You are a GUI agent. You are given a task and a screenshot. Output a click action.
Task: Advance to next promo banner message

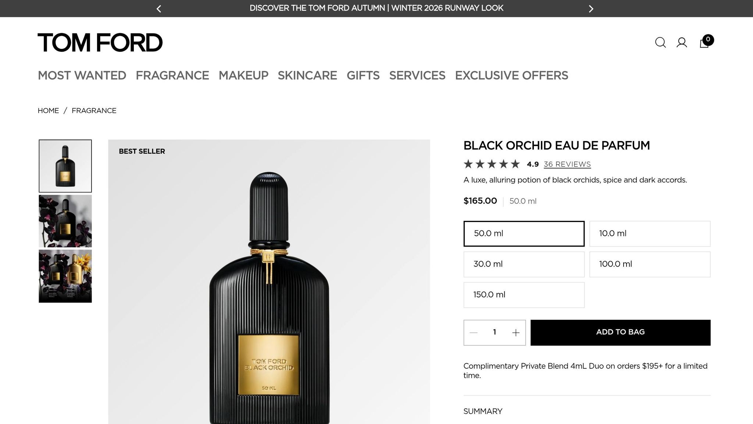pyautogui.click(x=591, y=9)
